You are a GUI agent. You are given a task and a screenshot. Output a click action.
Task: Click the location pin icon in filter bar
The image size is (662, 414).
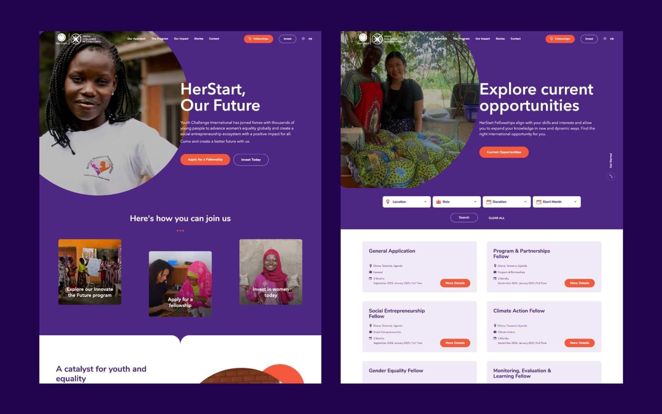[389, 201]
